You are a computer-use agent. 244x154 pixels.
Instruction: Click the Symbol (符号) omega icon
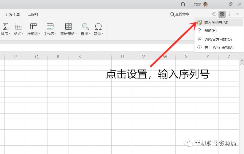pyautogui.click(x=98, y=26)
